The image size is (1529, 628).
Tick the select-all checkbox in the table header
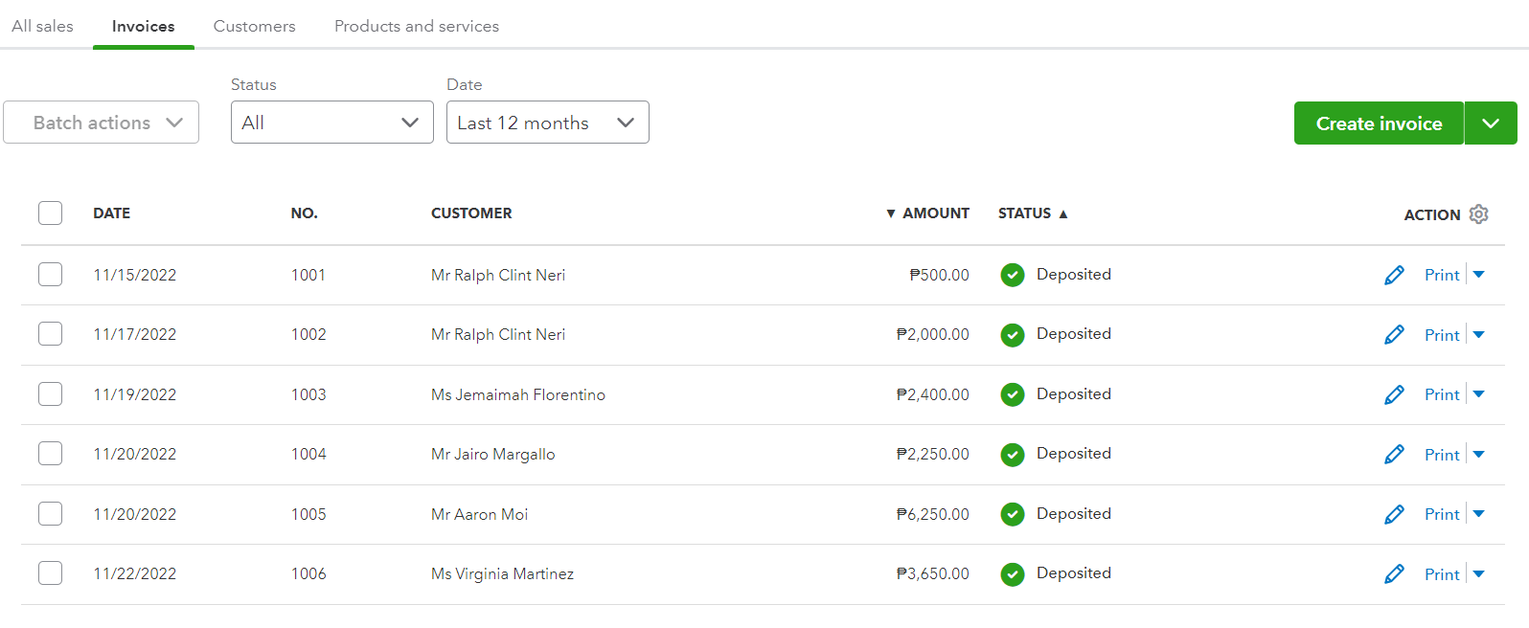(51, 213)
